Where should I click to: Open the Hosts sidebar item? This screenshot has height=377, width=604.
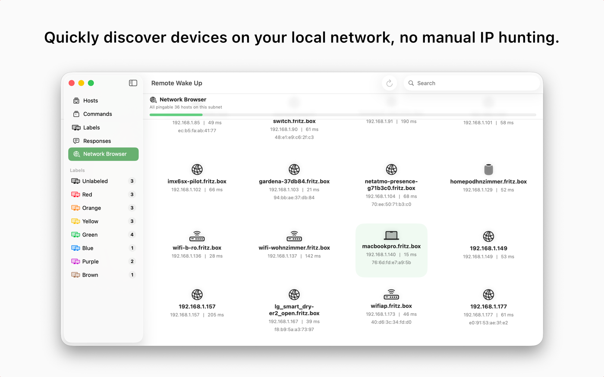click(103, 100)
